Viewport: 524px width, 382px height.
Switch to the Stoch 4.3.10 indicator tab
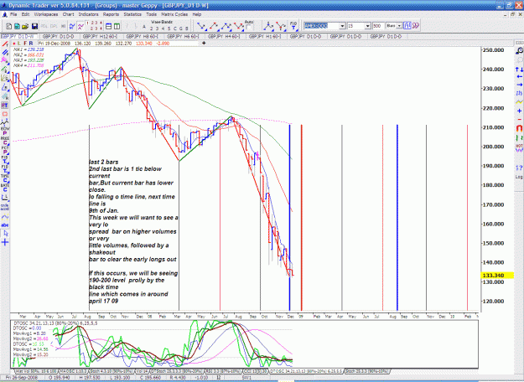click(x=111, y=371)
